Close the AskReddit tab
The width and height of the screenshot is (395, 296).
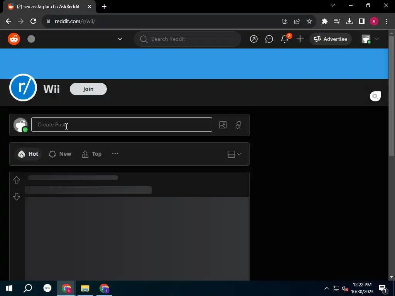(x=89, y=7)
